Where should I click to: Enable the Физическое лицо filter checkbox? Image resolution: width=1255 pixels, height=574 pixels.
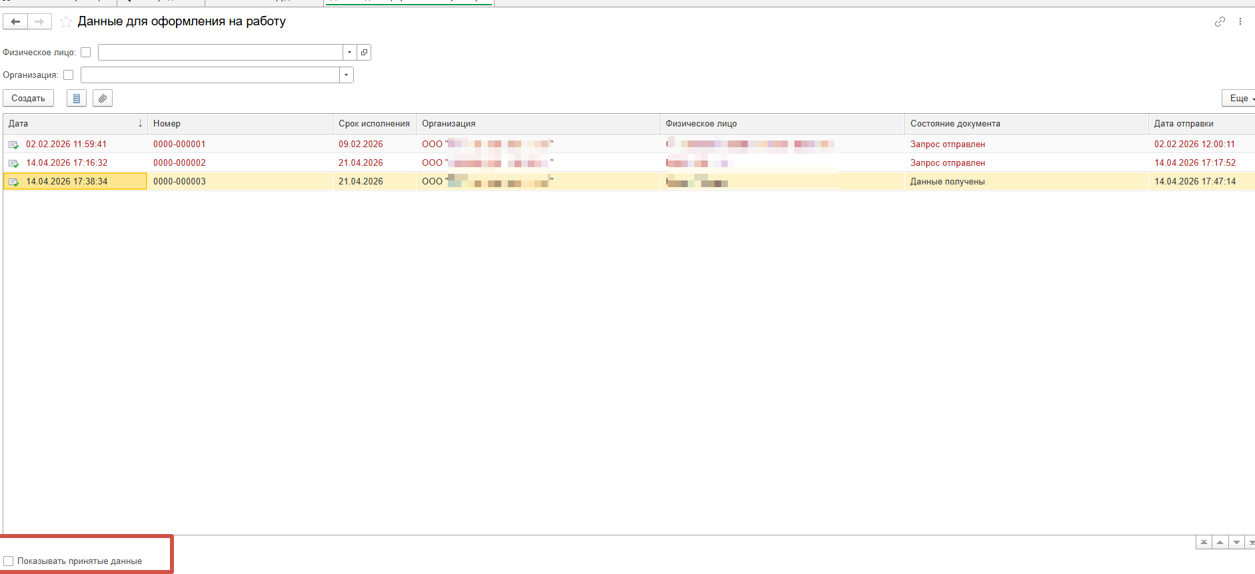[x=85, y=53]
